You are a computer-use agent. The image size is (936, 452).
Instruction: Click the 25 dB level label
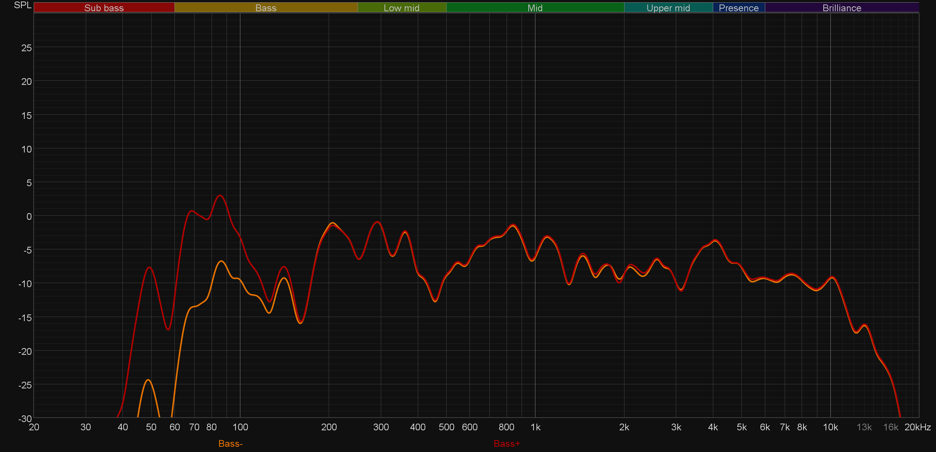(x=26, y=48)
